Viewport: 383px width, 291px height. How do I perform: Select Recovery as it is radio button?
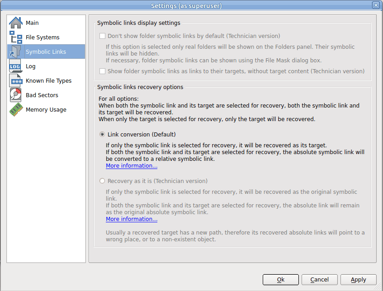pyautogui.click(x=102, y=181)
